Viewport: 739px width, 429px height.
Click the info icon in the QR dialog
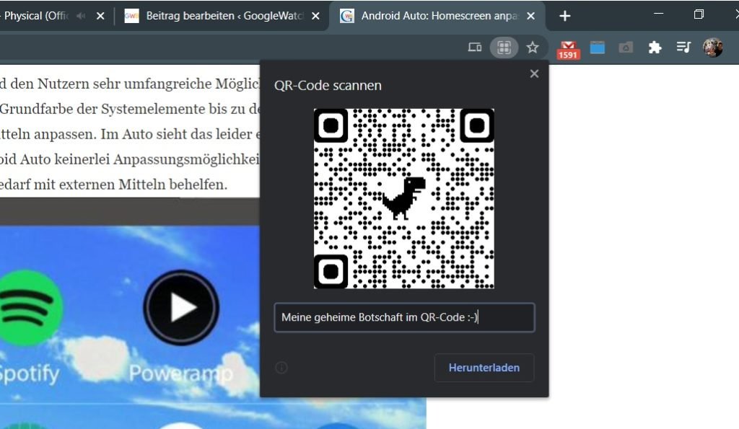pyautogui.click(x=281, y=368)
